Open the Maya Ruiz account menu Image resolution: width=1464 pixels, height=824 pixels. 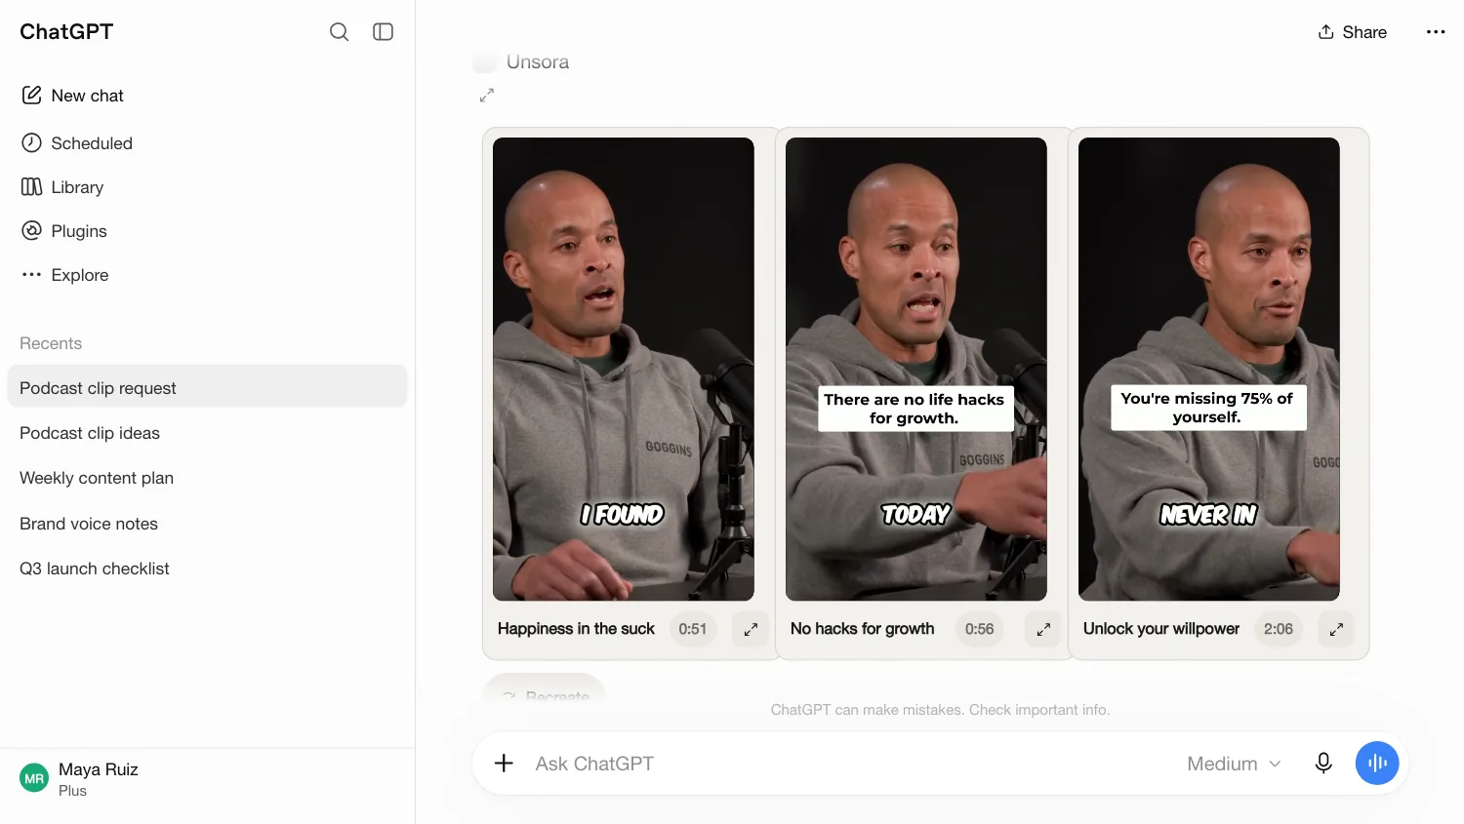[x=207, y=779]
